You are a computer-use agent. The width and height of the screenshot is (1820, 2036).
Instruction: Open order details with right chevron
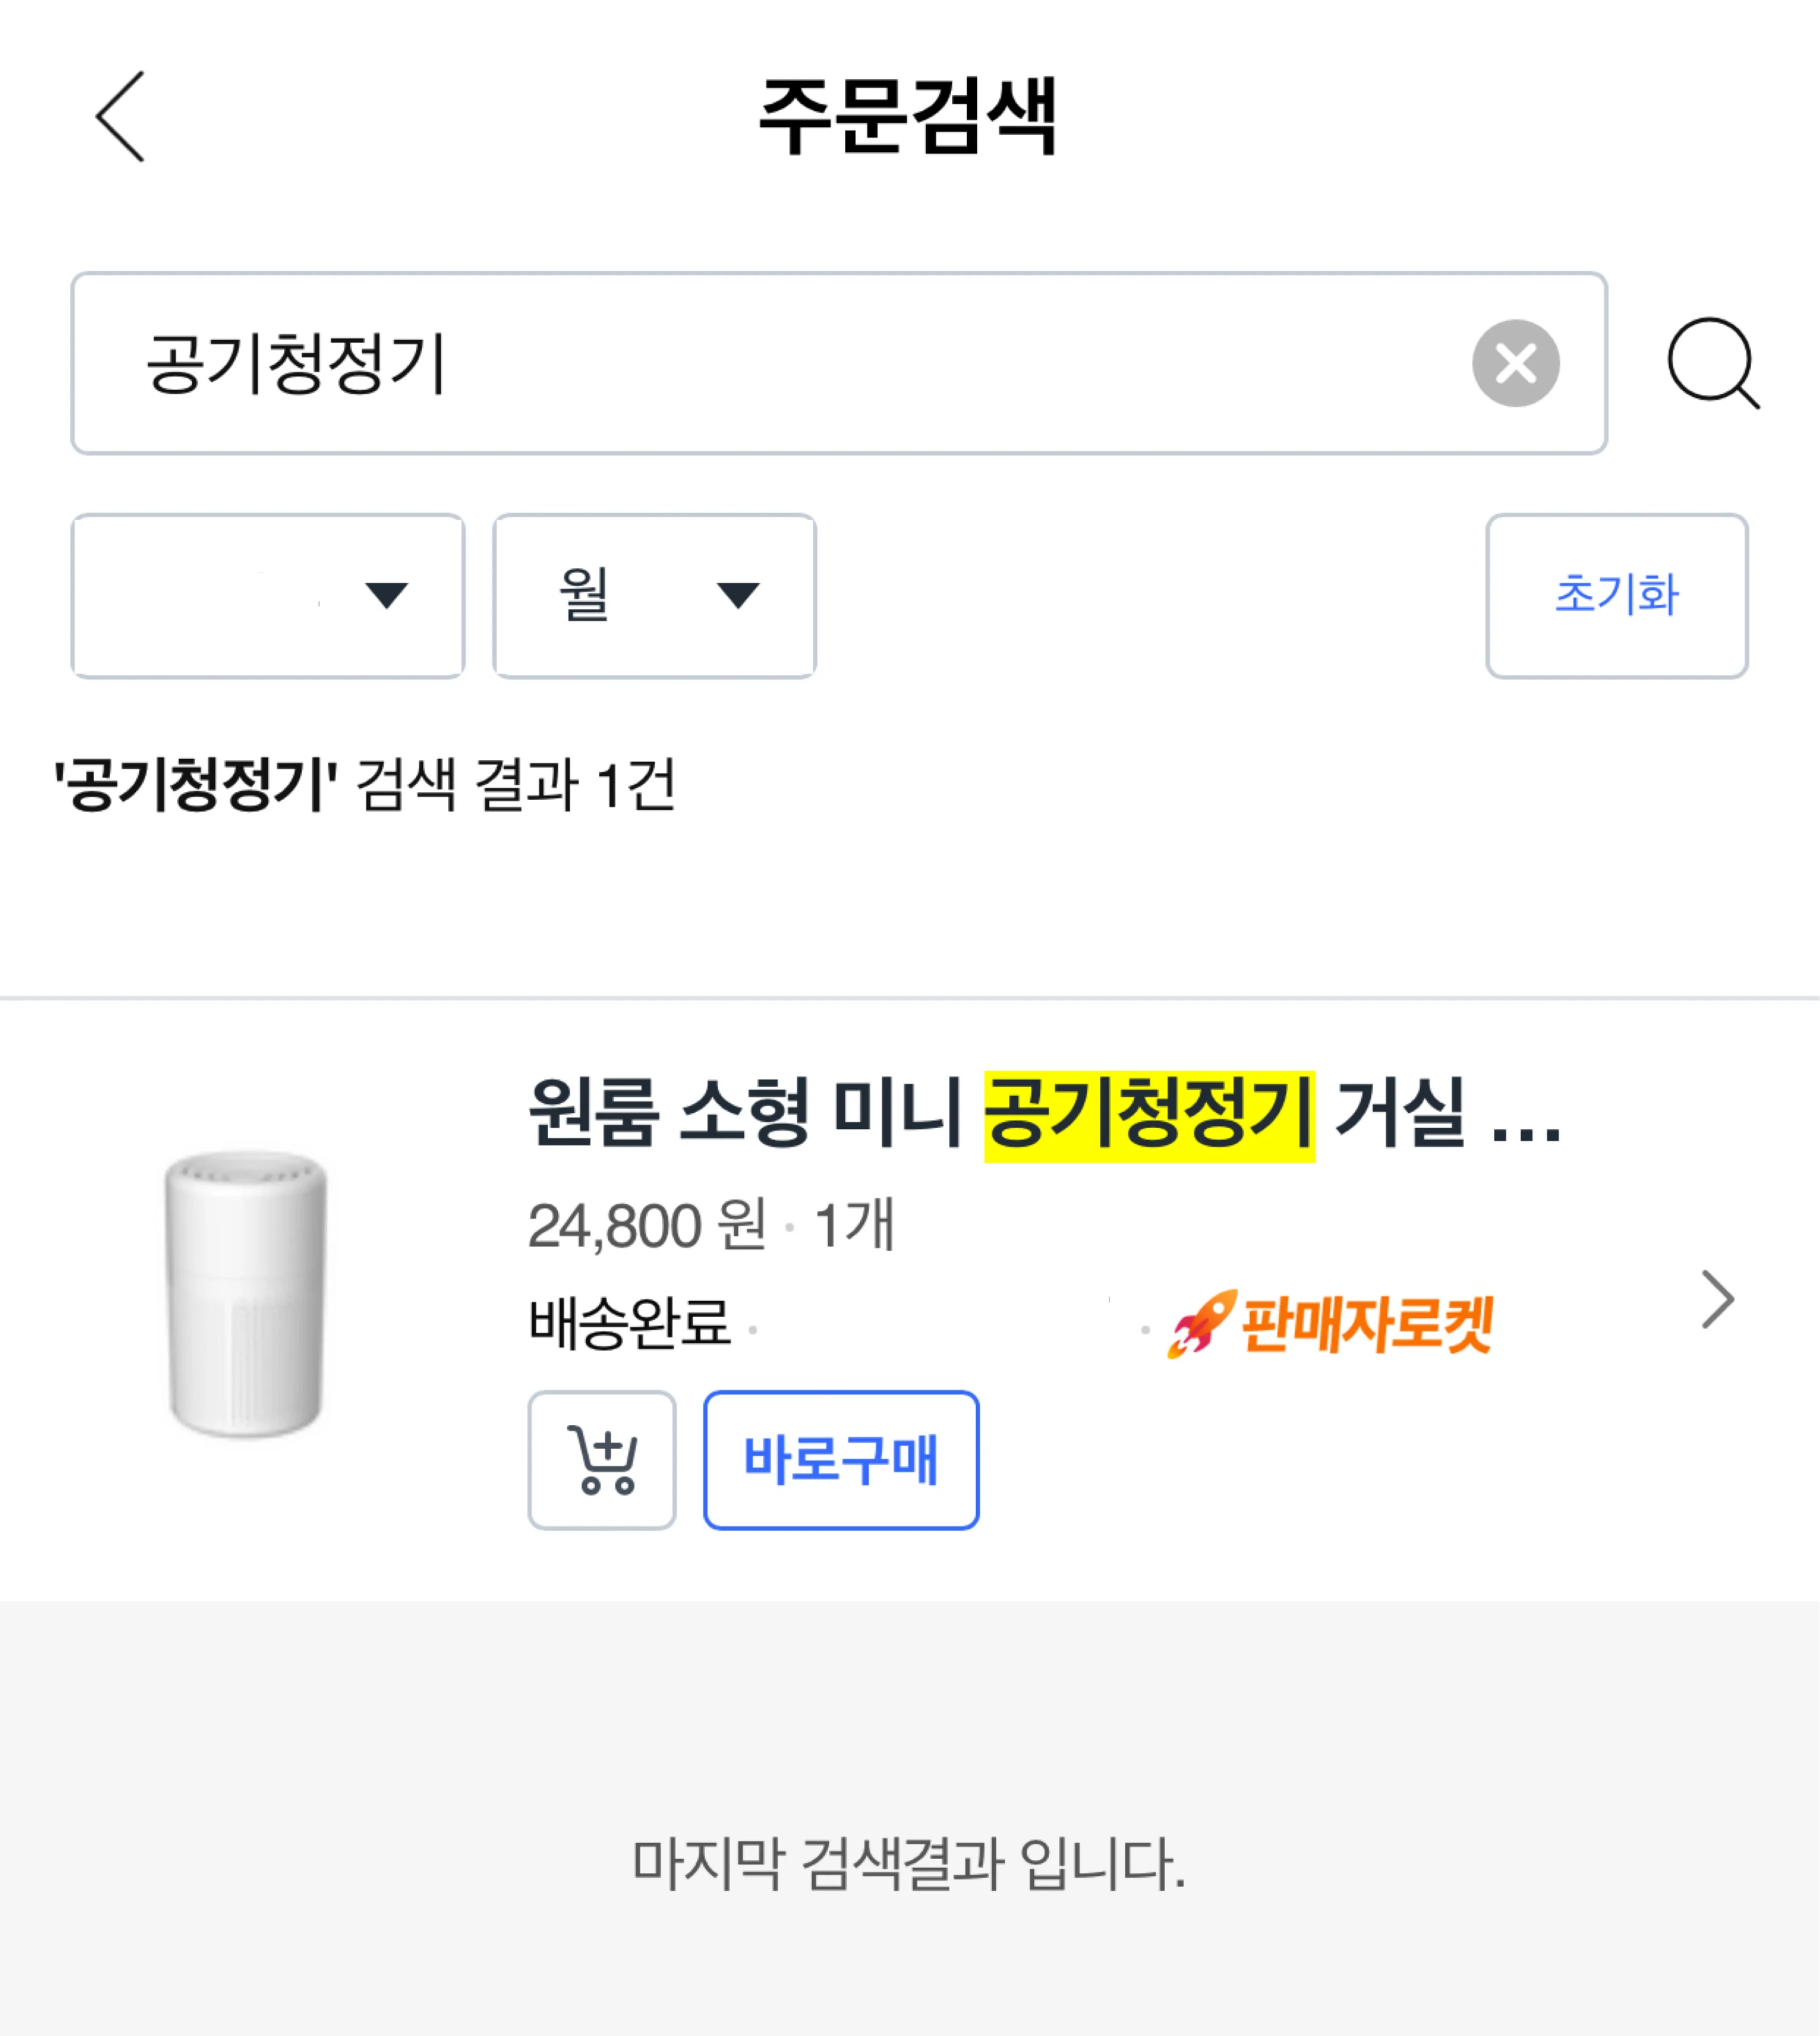point(1716,1299)
